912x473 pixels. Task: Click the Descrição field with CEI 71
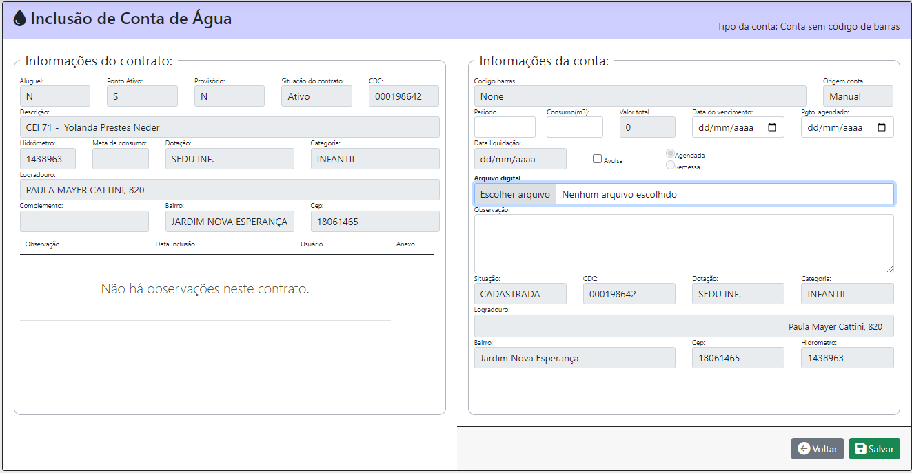point(230,127)
